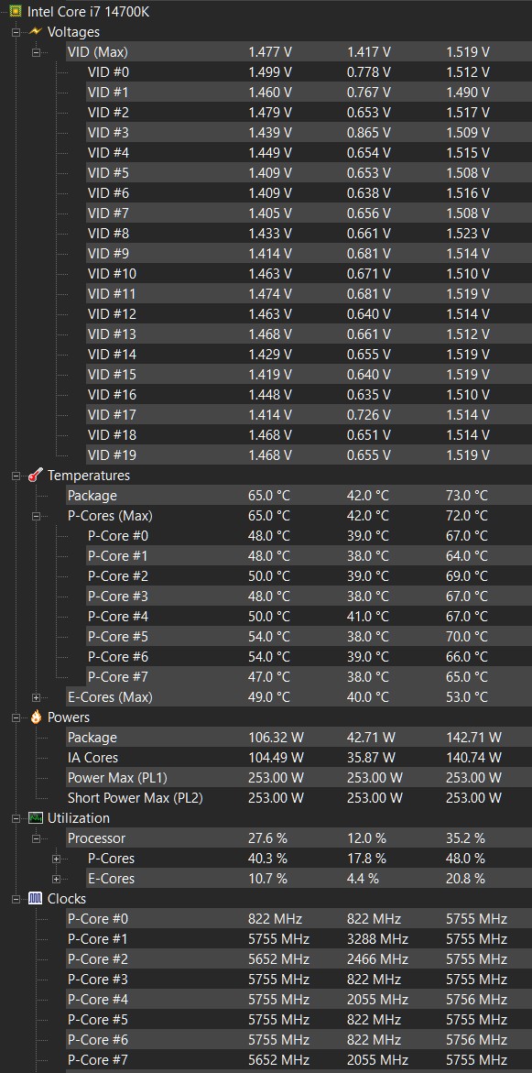Image resolution: width=532 pixels, height=1073 pixels.
Task: Select the P-Core #0 temperature row
Action: click(x=309, y=536)
